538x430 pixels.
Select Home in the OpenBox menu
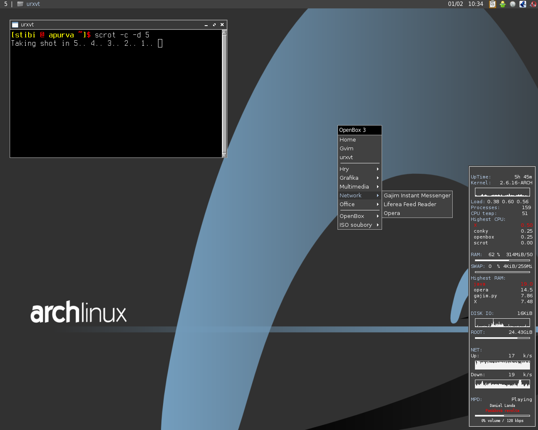[359, 140]
